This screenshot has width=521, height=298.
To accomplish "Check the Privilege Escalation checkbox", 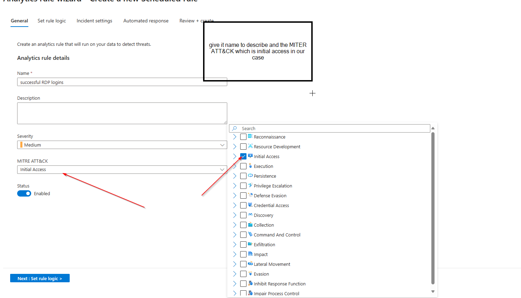I will click(x=243, y=186).
